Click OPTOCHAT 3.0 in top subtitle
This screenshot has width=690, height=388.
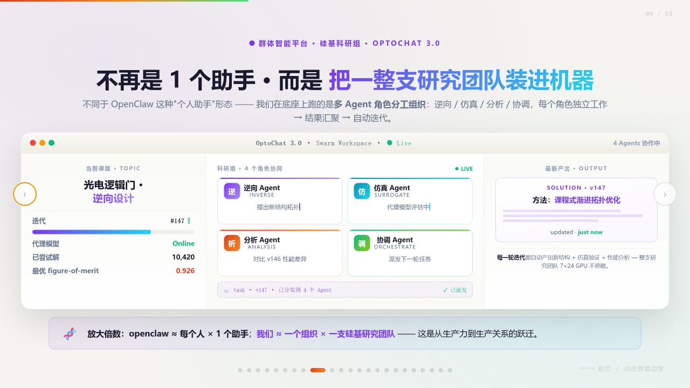[x=406, y=43]
